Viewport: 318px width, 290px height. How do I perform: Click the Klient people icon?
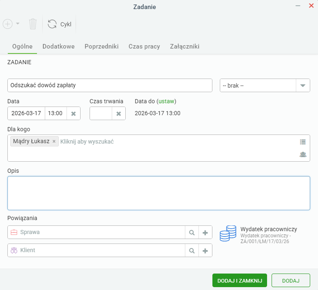(14, 250)
